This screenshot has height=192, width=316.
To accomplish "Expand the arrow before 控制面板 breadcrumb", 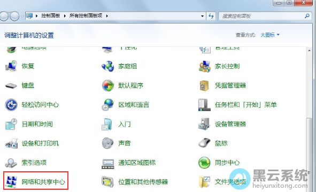I will point(37,16).
